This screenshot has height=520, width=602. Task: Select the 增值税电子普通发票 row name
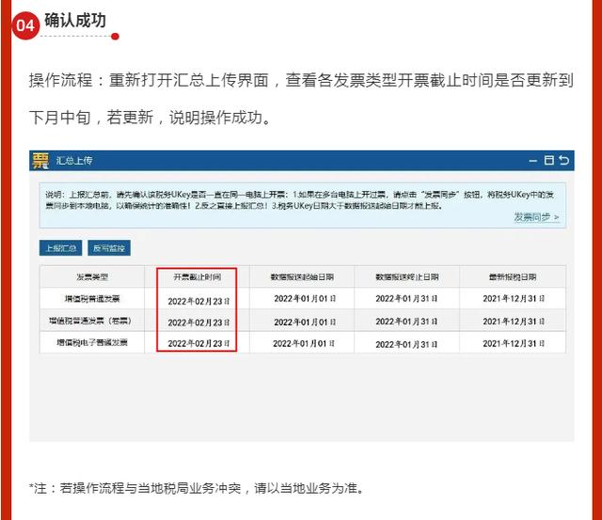[92, 342]
